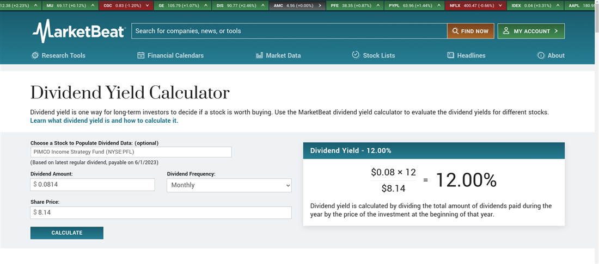The image size is (599, 264).
Task: Click the MarketBeat logo
Action: click(x=78, y=31)
